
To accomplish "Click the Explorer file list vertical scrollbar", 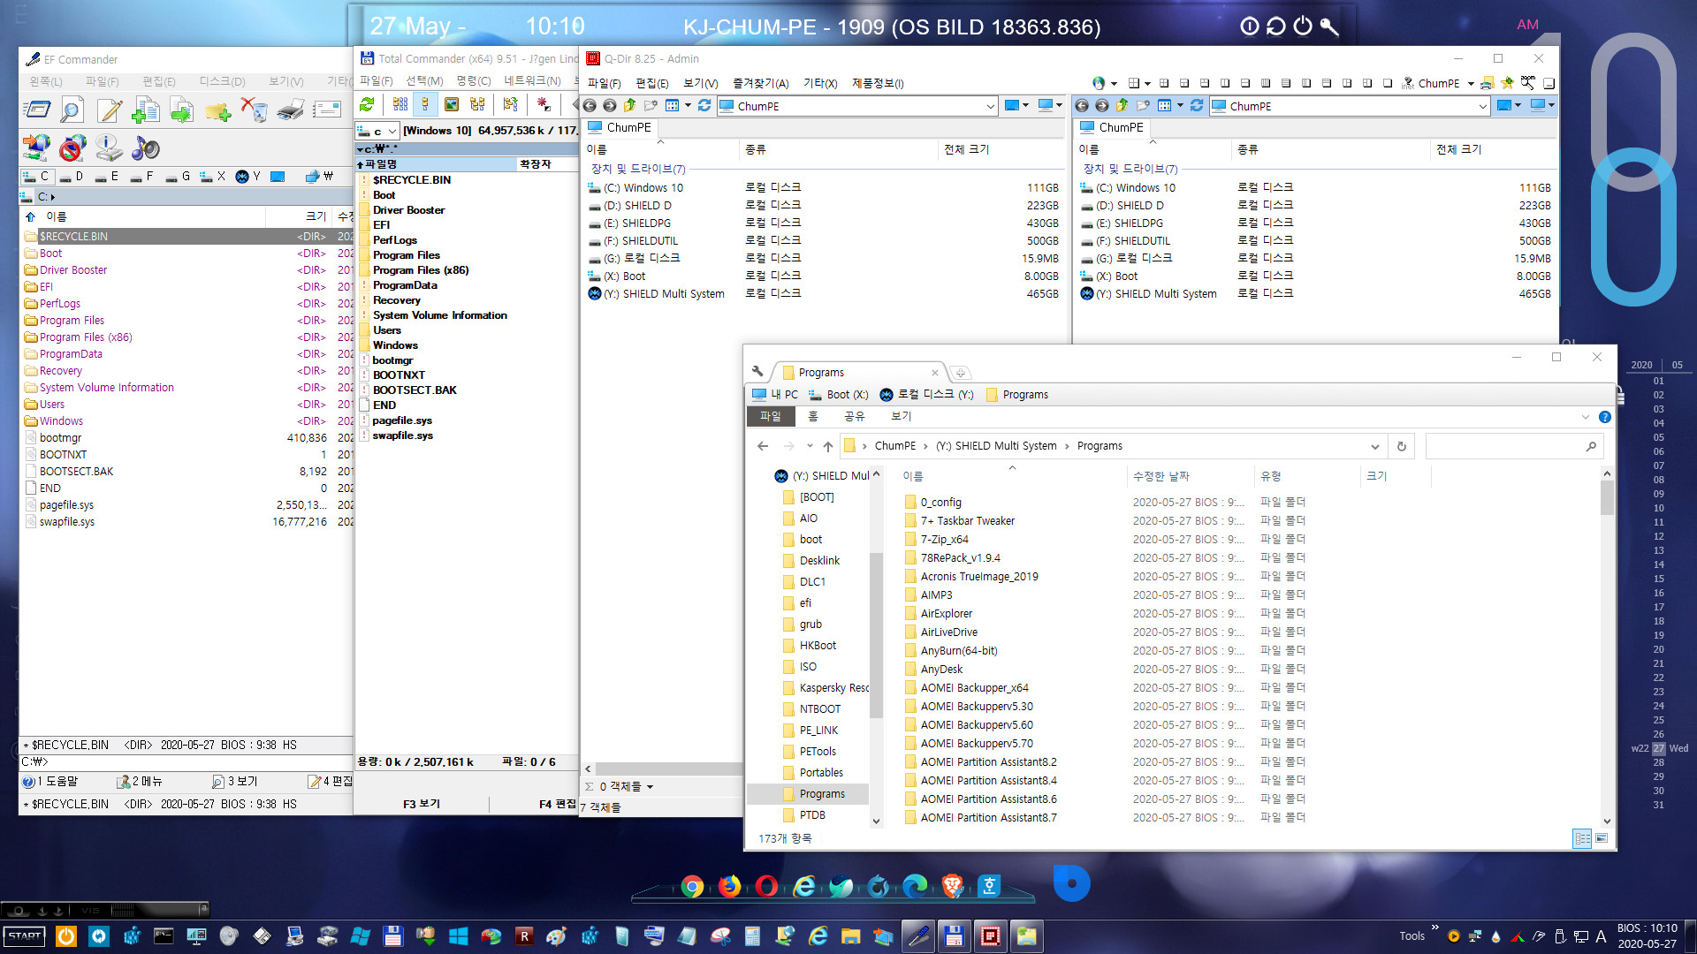I will pos(1607,647).
